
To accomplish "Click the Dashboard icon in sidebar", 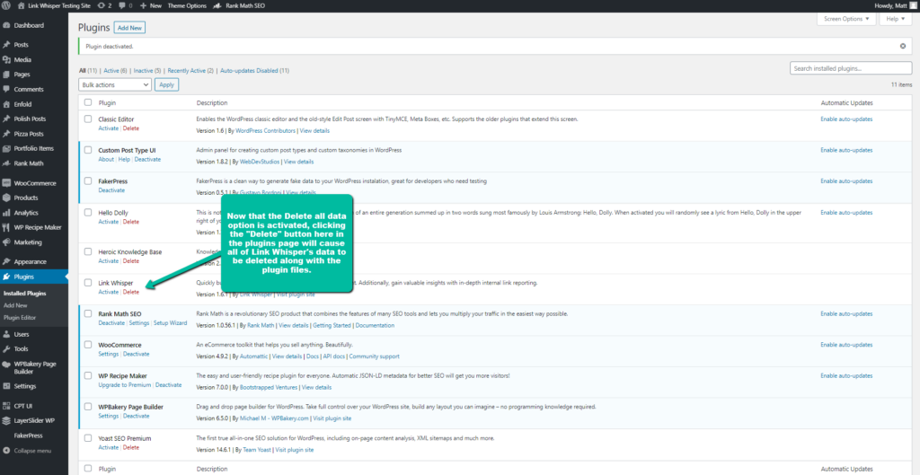I will point(6,25).
